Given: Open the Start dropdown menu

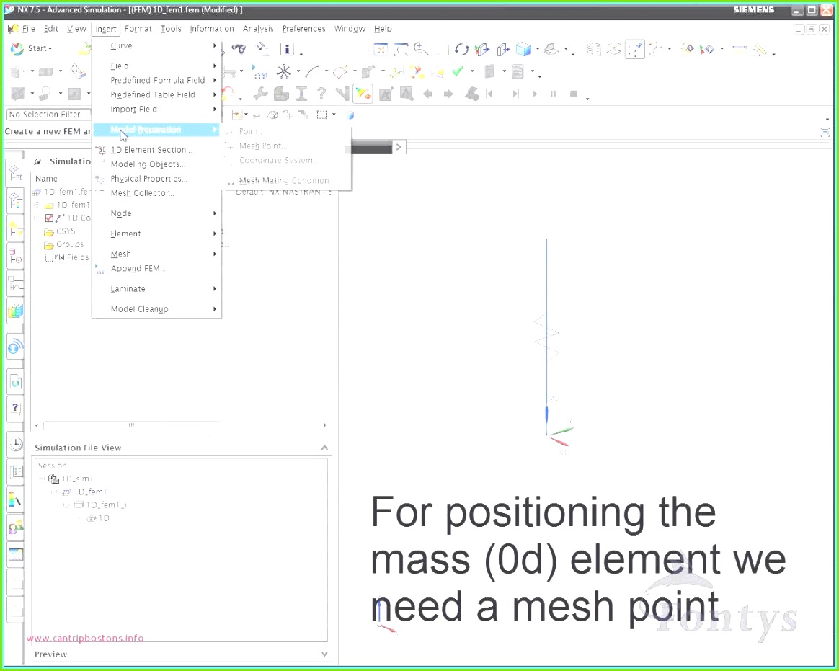Looking at the screenshot, I should (32, 49).
